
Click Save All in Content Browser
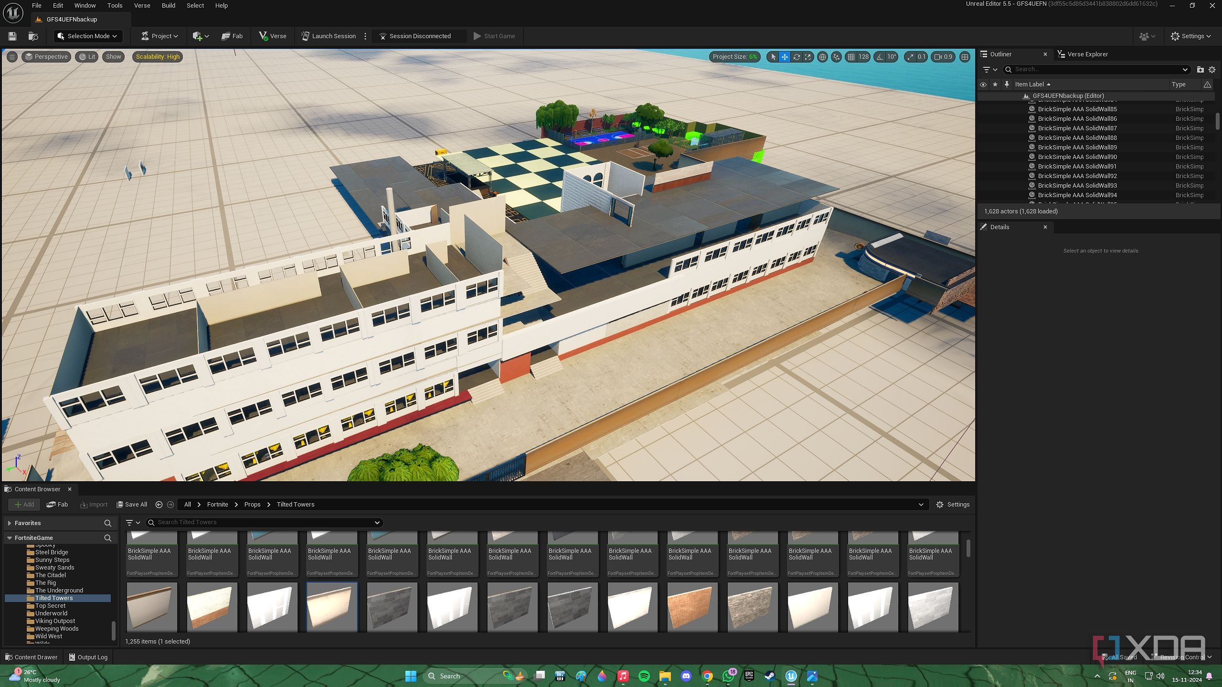pos(132,505)
